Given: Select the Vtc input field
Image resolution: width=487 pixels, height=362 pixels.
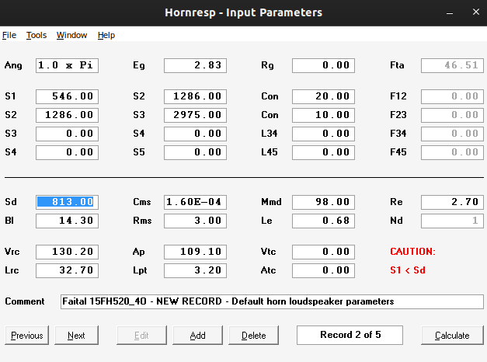Looking at the screenshot, I should [323, 252].
